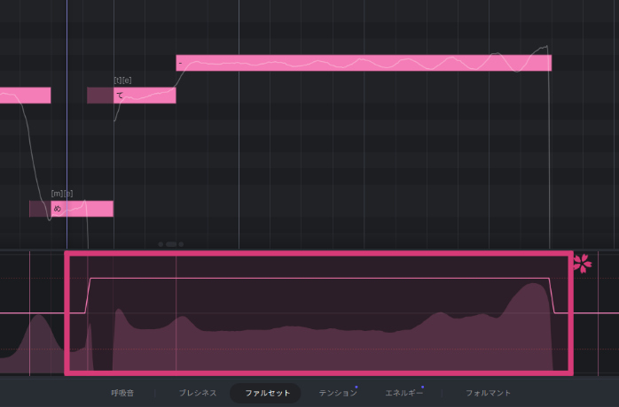Viewport: 619px width, 407px height.
Task: Select the フォルマント tab
Action: [488, 392]
